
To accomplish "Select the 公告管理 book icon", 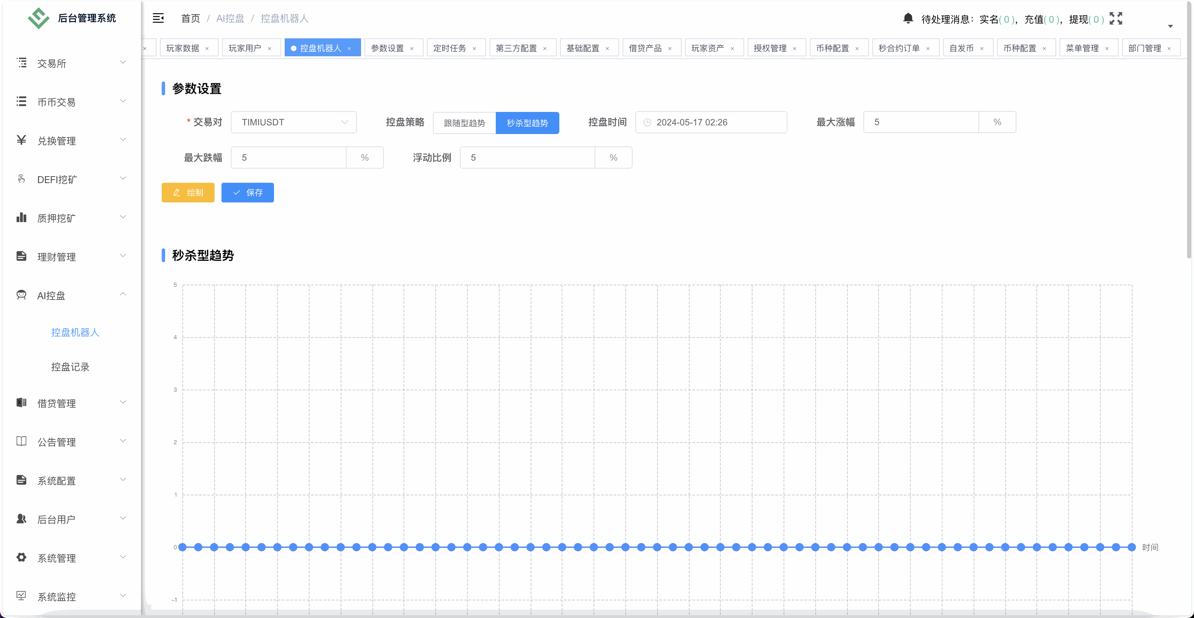I will 21,441.
